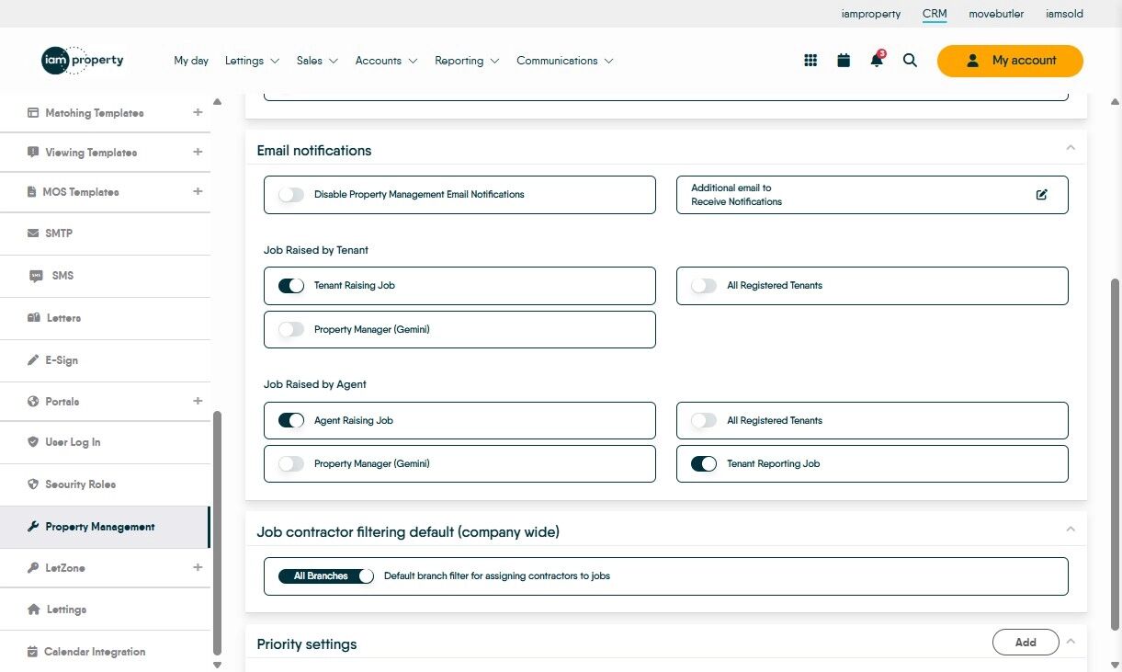The height and width of the screenshot is (672, 1122).
Task: Open the My day menu item
Action: (x=191, y=61)
